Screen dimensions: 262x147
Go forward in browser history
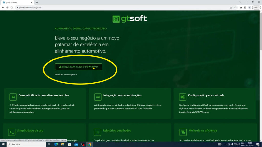(x=7, y=7)
